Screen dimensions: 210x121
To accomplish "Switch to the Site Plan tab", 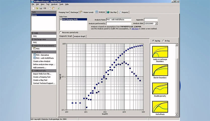I will click(x=112, y=12).
